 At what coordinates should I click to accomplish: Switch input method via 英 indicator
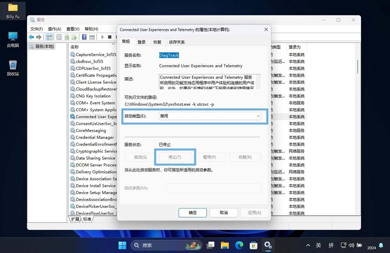click(x=318, y=245)
